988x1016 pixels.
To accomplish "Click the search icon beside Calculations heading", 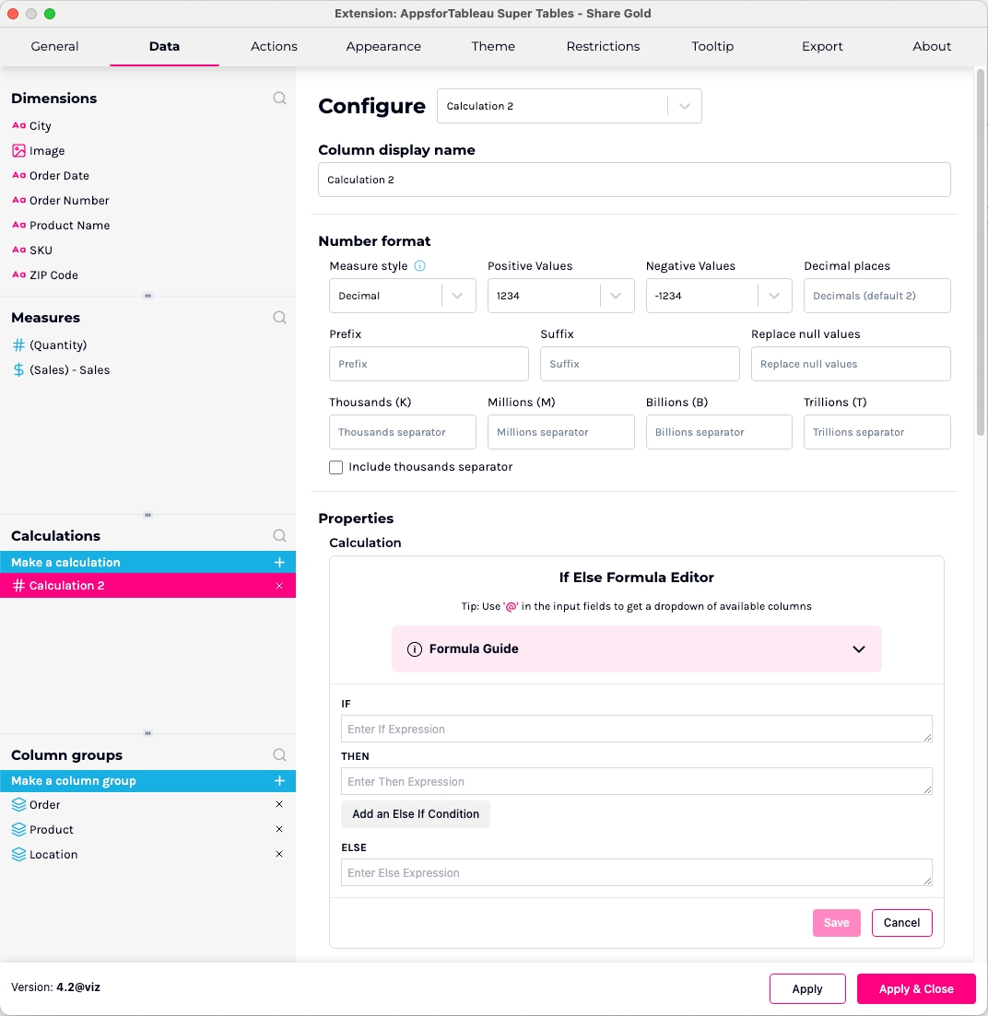I will coord(279,536).
